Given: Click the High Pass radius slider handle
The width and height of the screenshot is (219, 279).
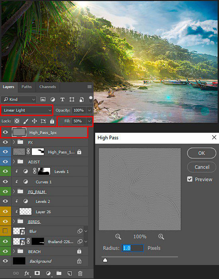Looking at the screenshot, I should [105, 260].
